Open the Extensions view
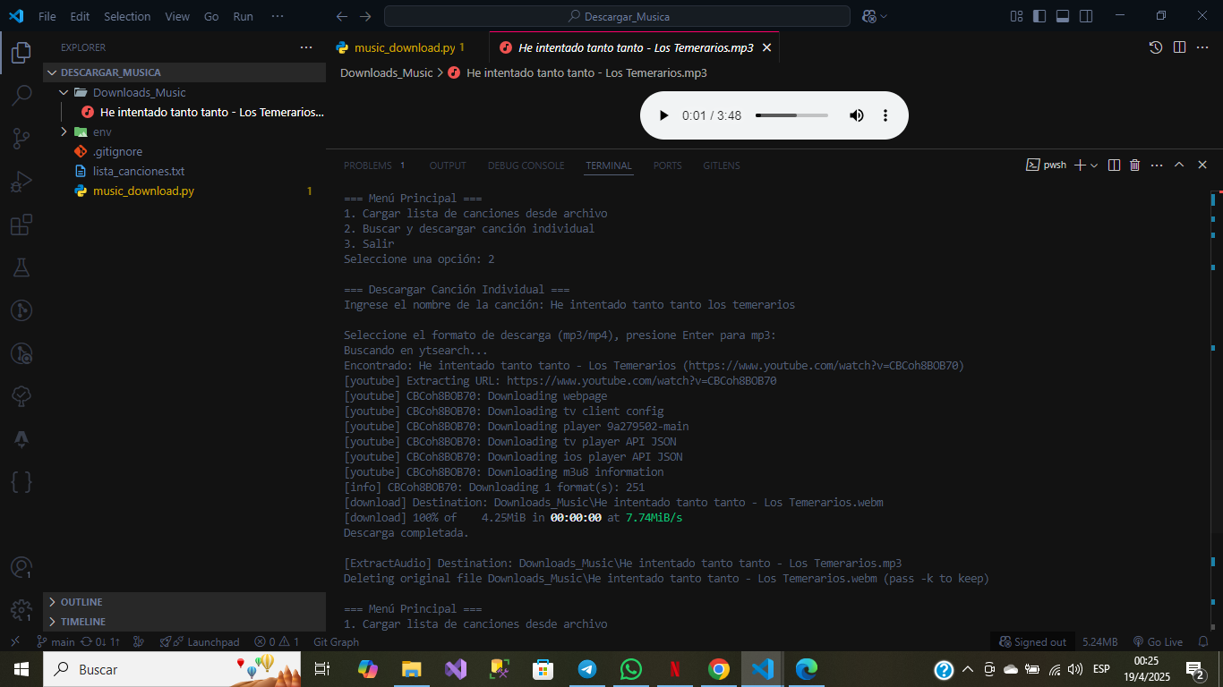Image resolution: width=1223 pixels, height=687 pixels. tap(21, 225)
